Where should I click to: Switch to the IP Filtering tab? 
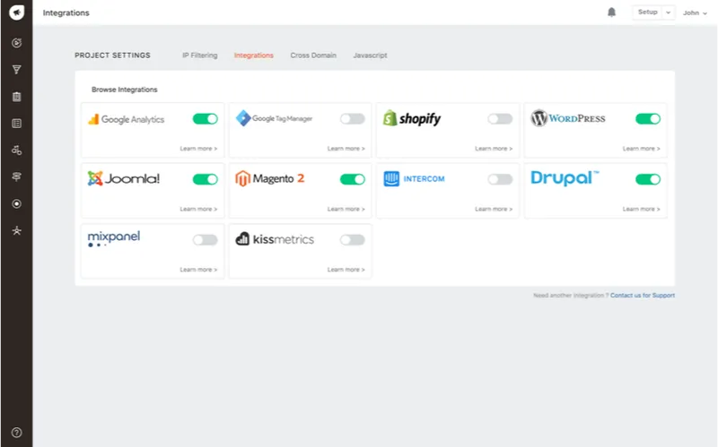199,56
